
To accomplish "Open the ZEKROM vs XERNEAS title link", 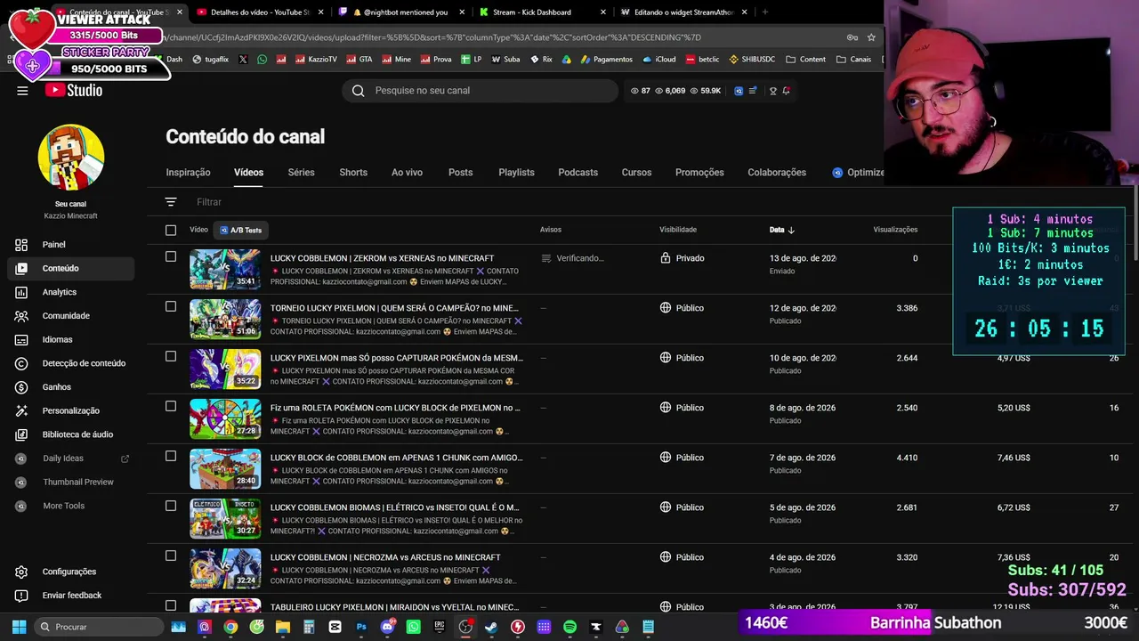I will 382,258.
